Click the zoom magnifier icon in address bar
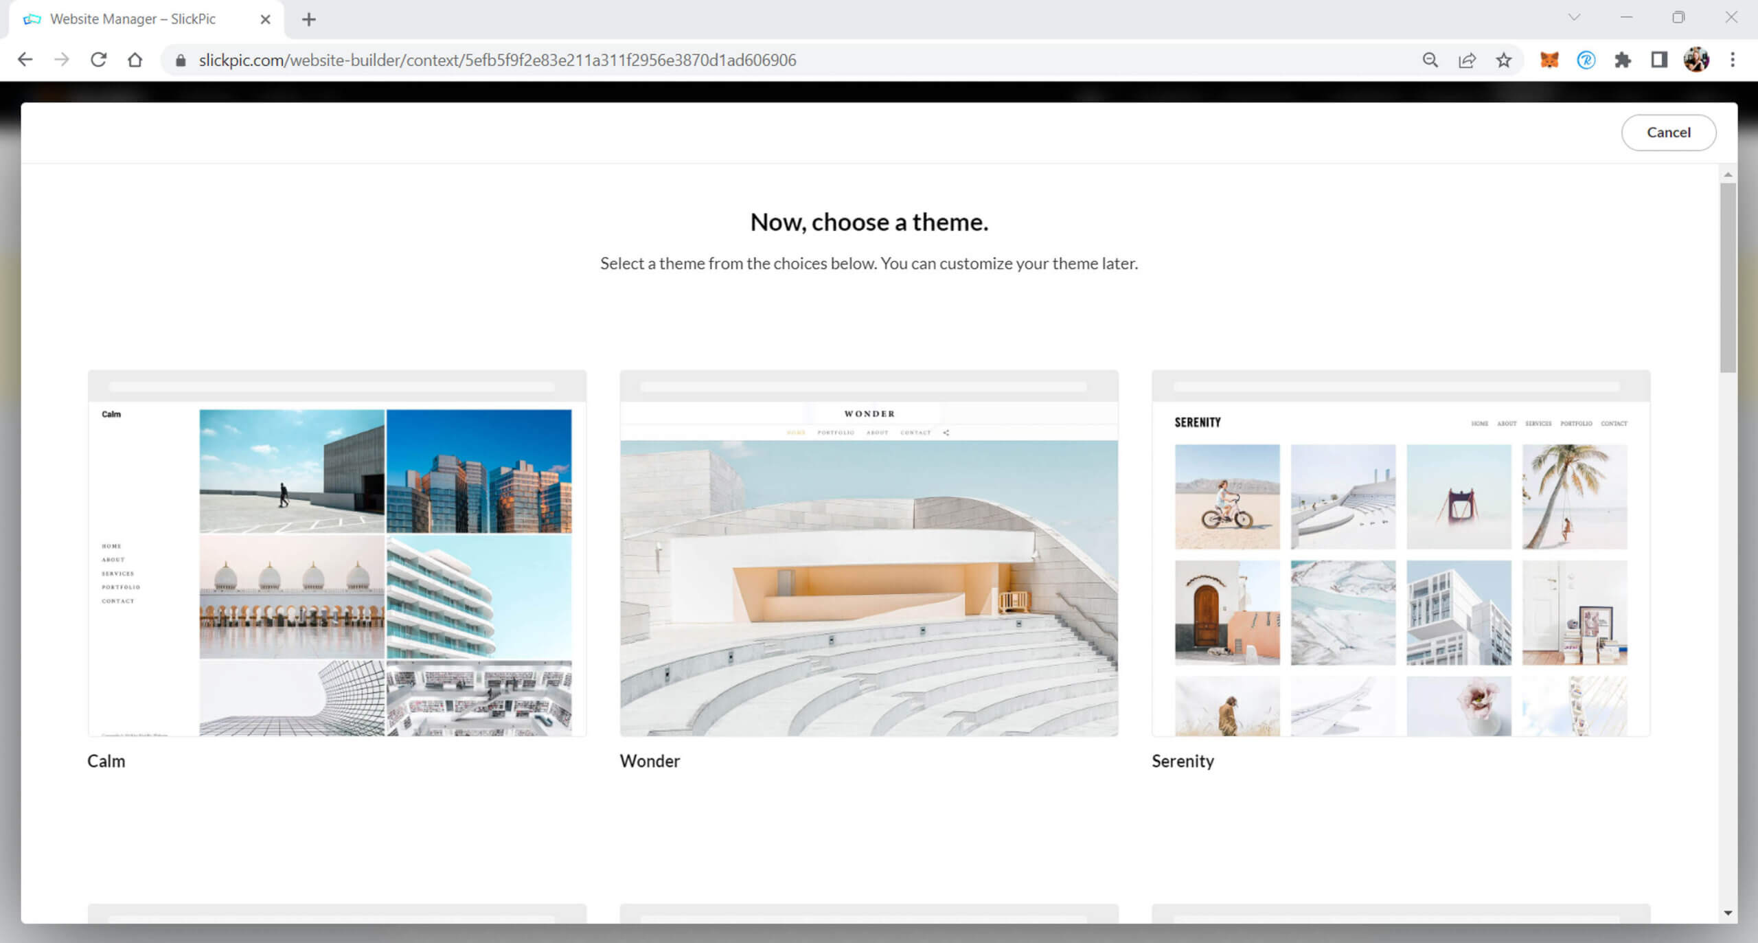The image size is (1758, 943). coord(1430,60)
